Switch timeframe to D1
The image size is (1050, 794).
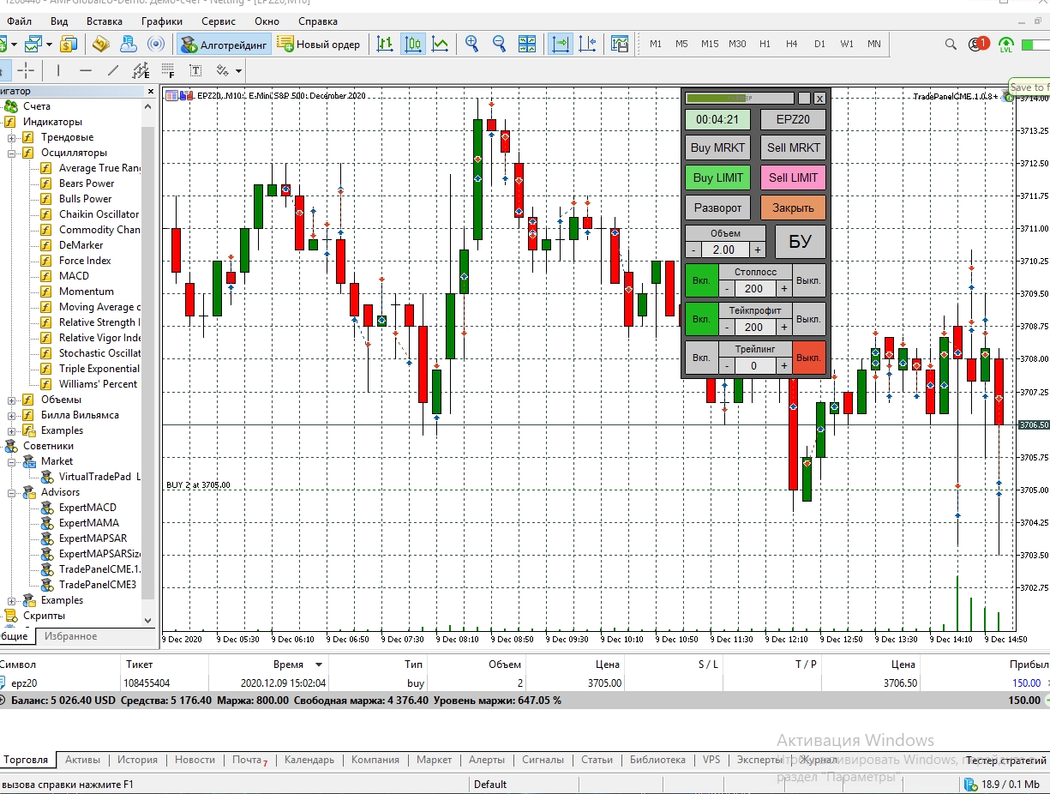819,44
